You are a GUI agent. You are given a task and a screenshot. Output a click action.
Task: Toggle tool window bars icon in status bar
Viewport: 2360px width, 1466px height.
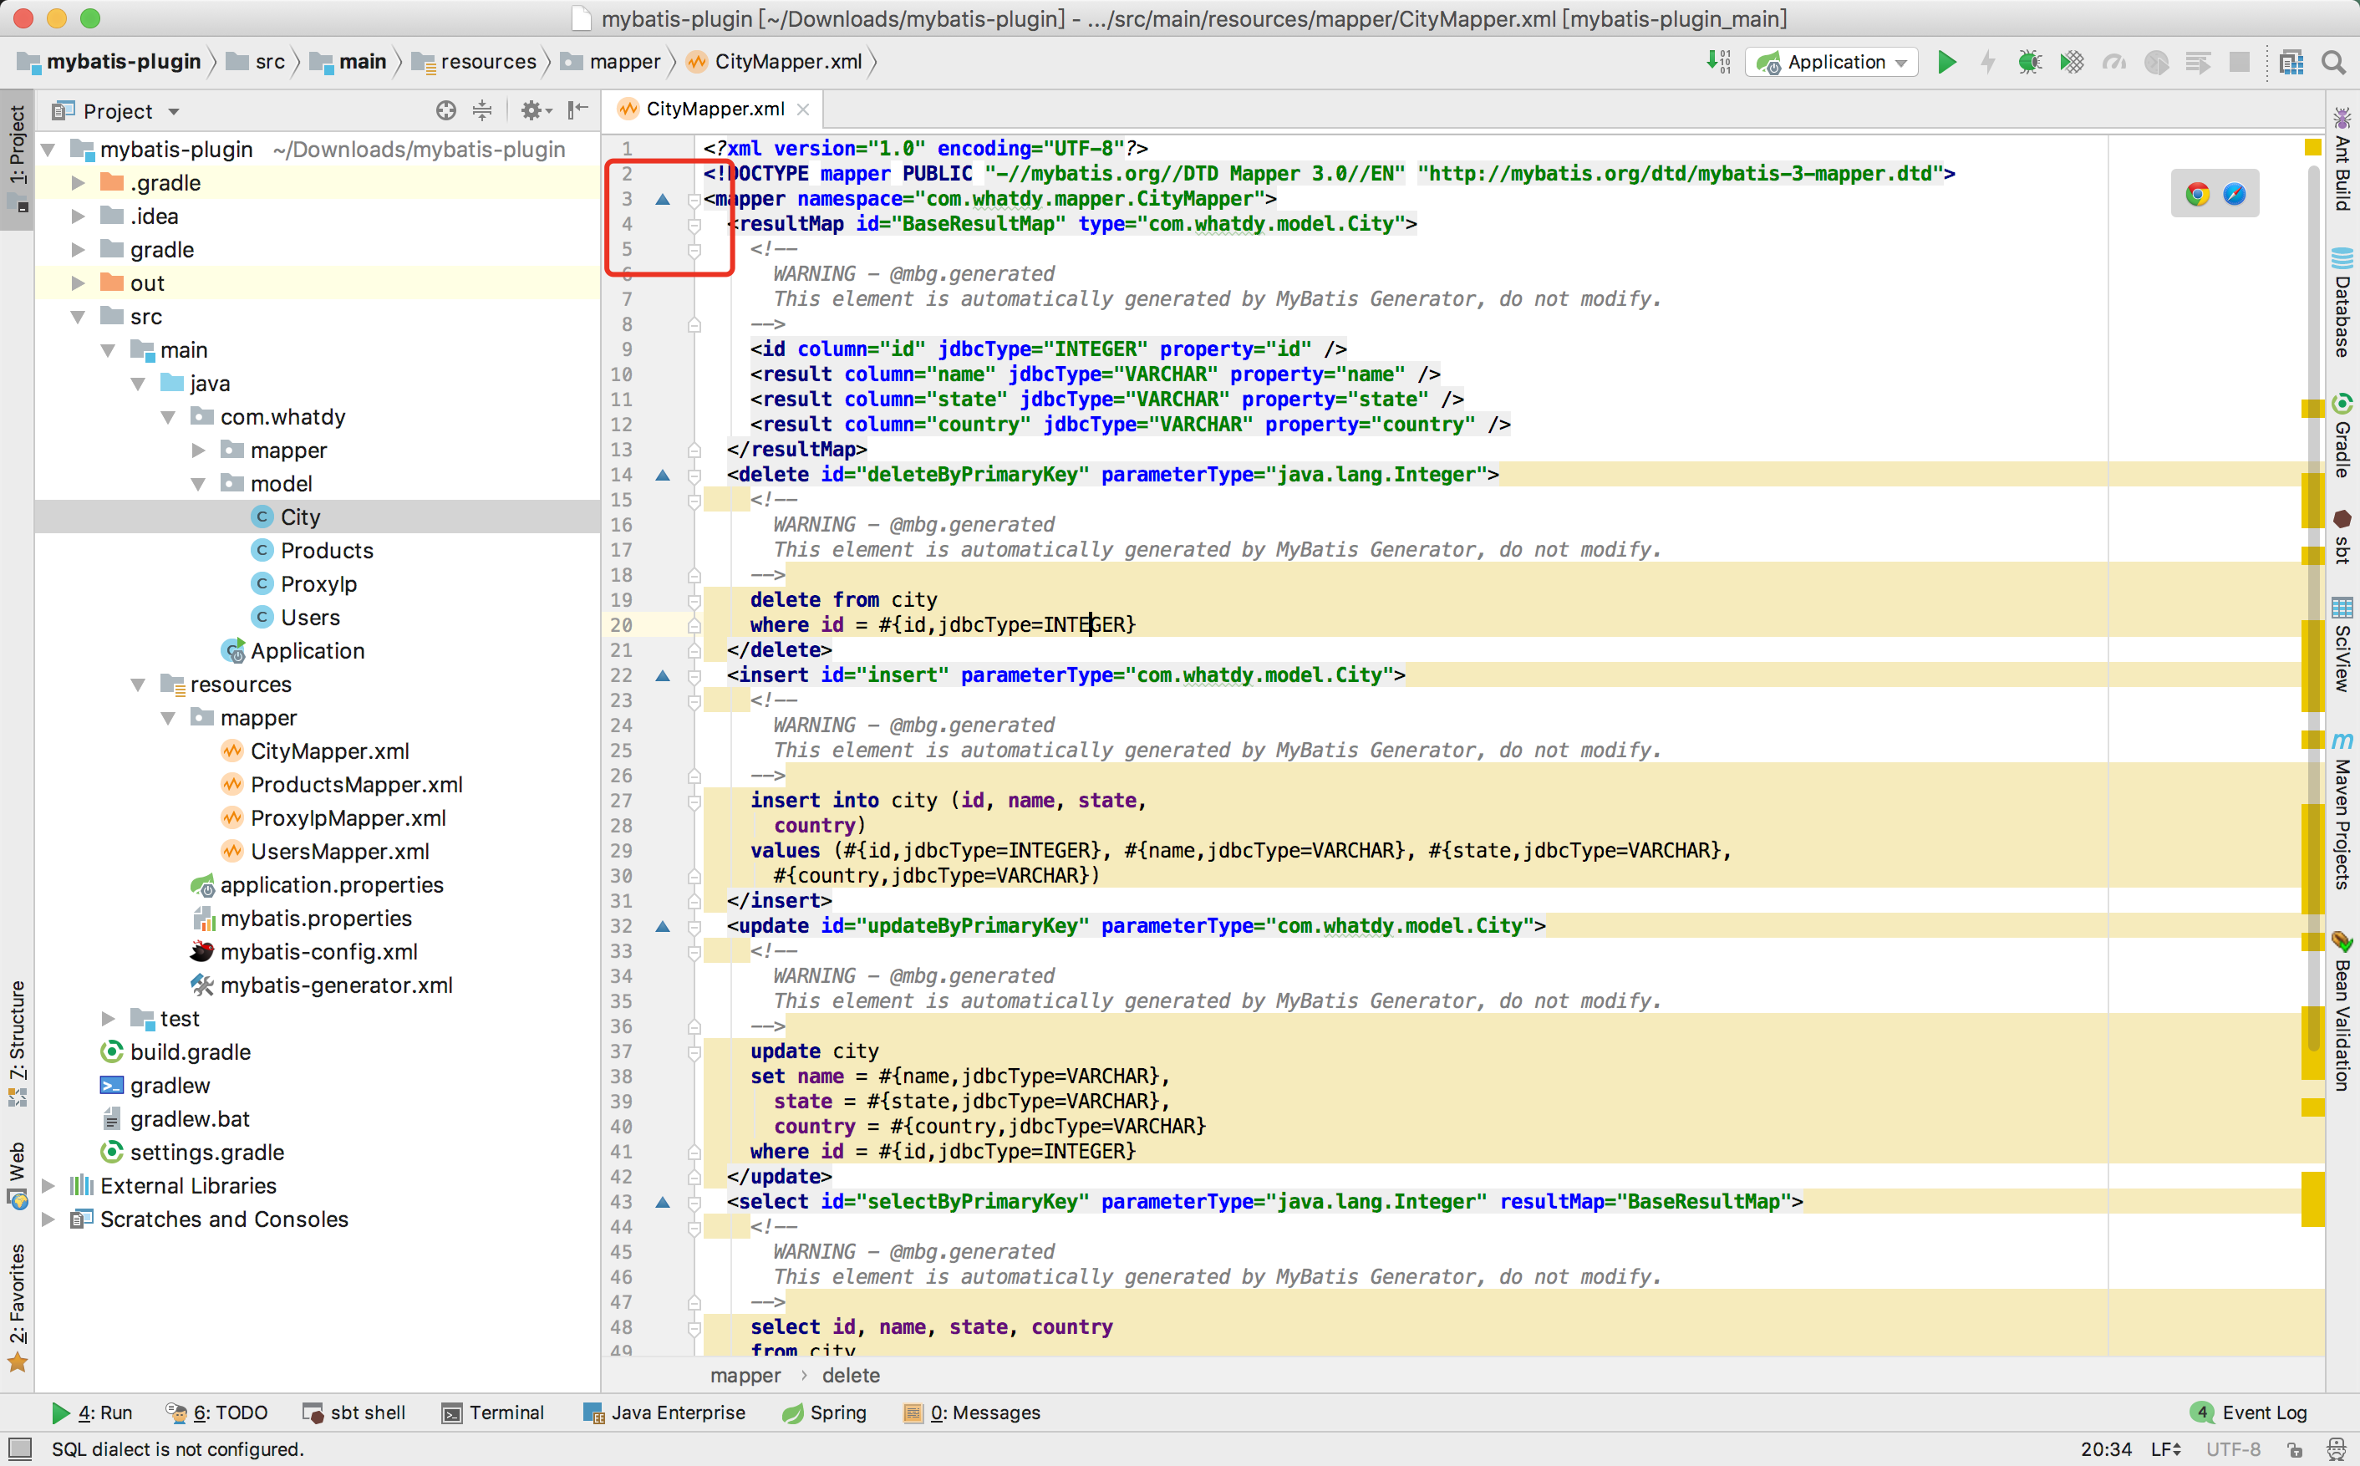click(19, 1448)
